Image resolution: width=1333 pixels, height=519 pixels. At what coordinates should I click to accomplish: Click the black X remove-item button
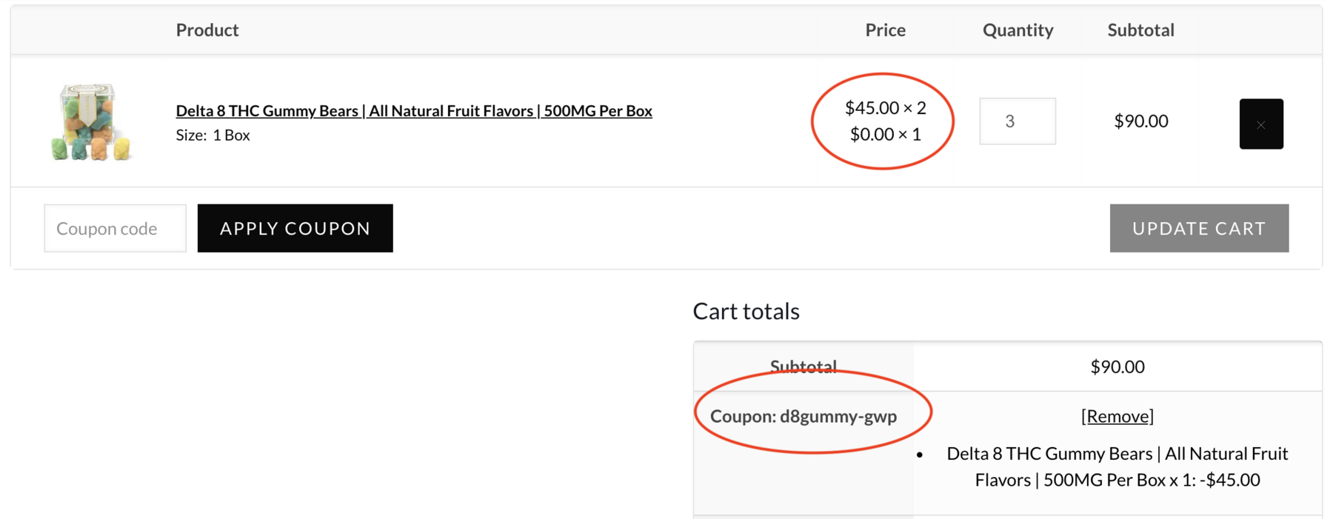(1260, 124)
